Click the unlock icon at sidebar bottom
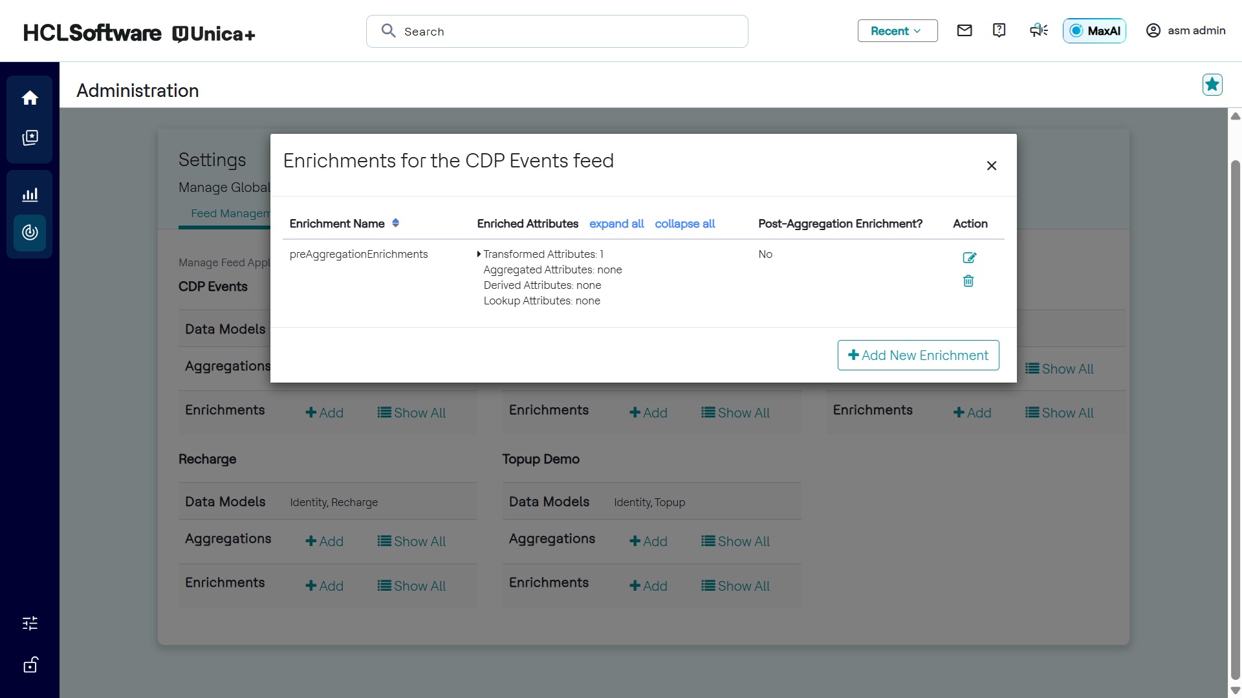 point(30,665)
